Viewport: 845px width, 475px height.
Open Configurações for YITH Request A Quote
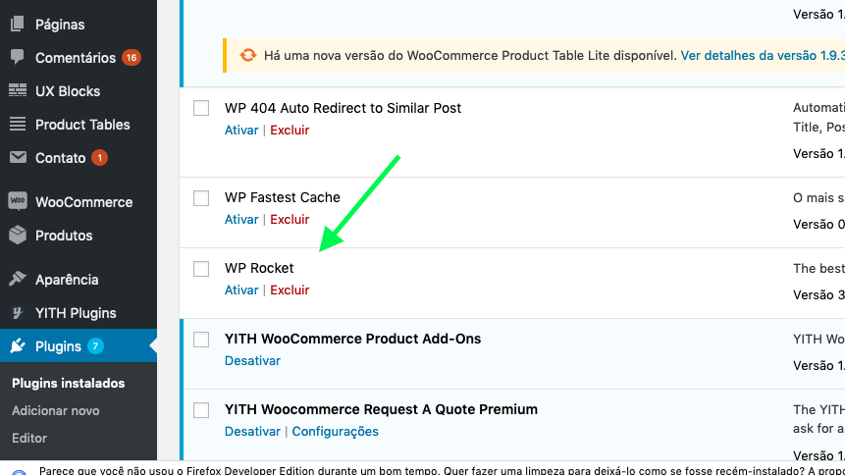(336, 432)
